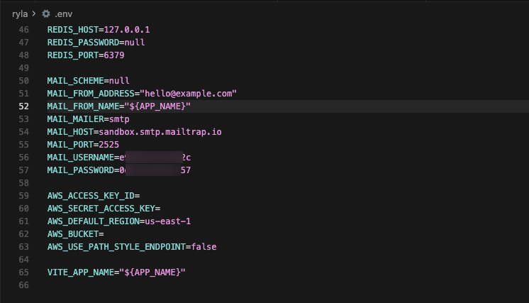The width and height of the screenshot is (529, 303).
Task: Click the MAIL_PASSWORD line
Action: pos(119,170)
